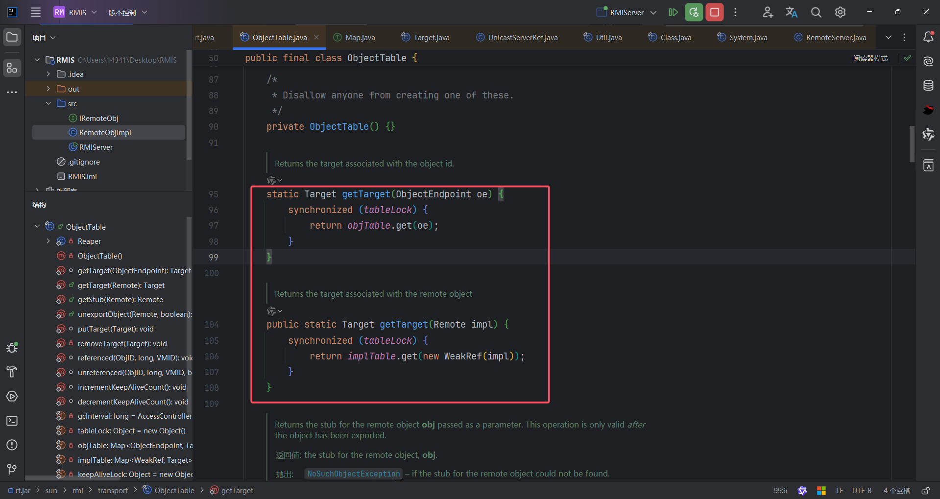Open the Build hammer tool window
The width and height of the screenshot is (940, 499).
click(x=12, y=372)
